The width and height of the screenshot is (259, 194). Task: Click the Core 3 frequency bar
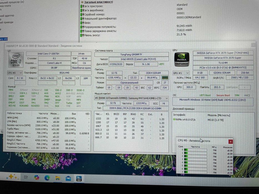click(196, 160)
